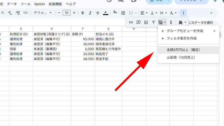Click cell 担当メモ (G)

point(108,34)
